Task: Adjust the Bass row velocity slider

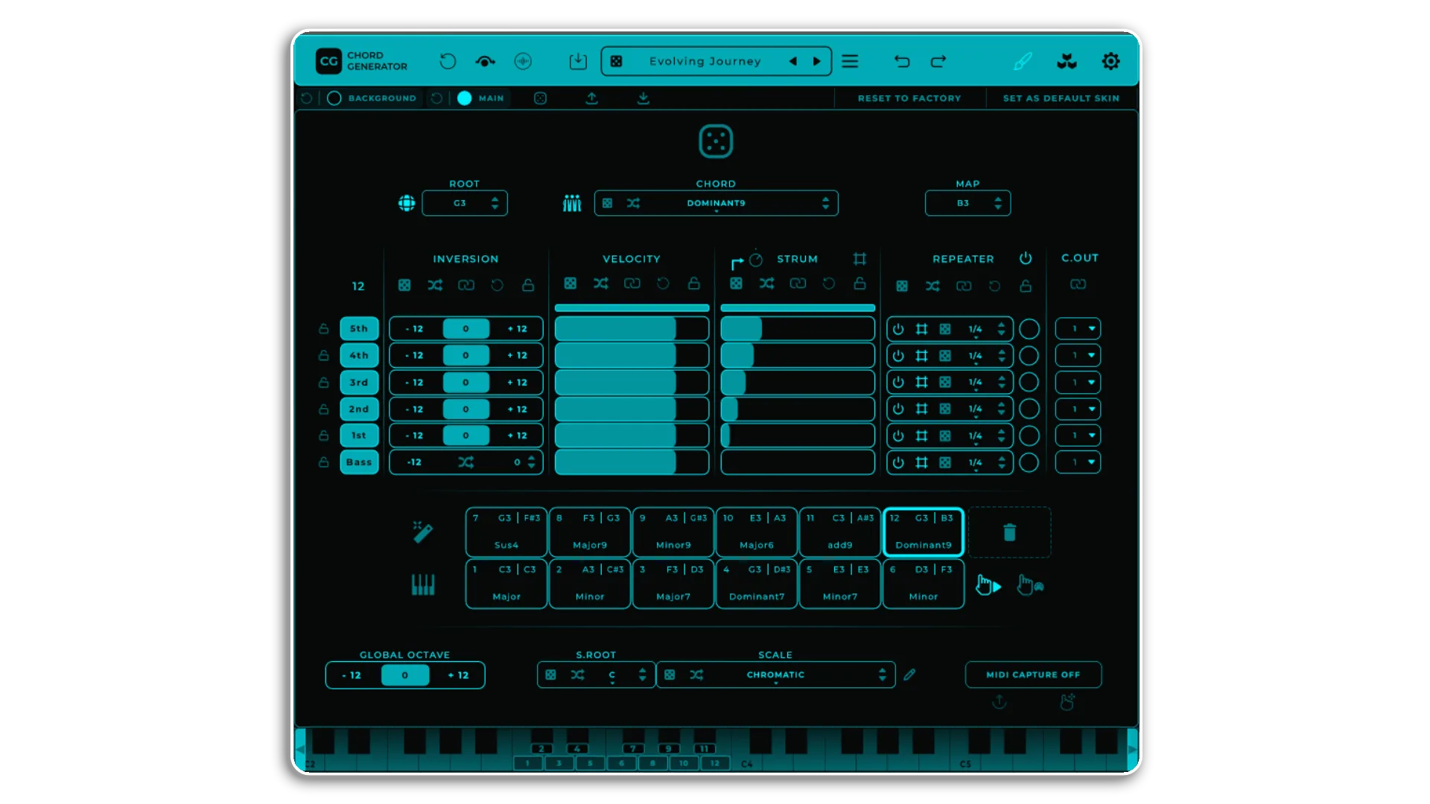Action: (x=632, y=462)
